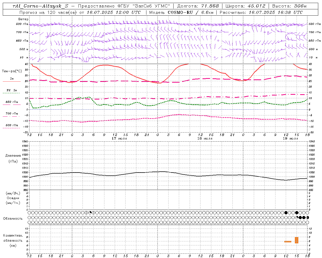
Task: Click the thin wide orange convective cloud bar
Action: click(x=288, y=242)
